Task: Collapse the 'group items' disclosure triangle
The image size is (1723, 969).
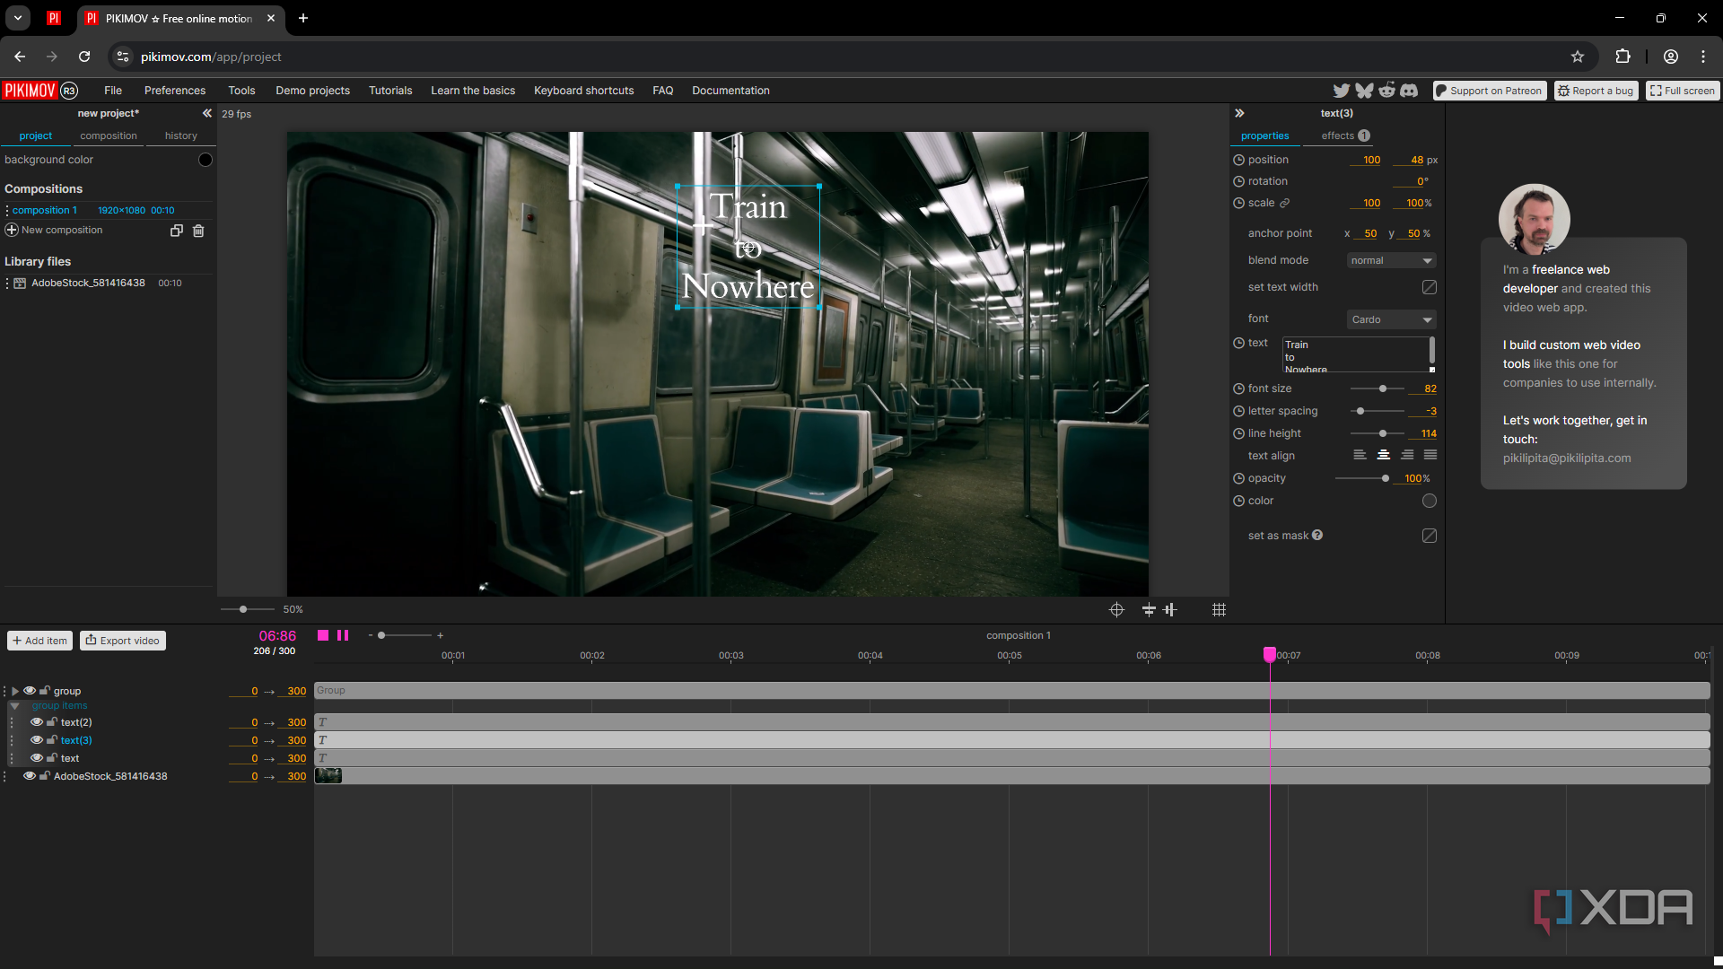Action: 15,706
